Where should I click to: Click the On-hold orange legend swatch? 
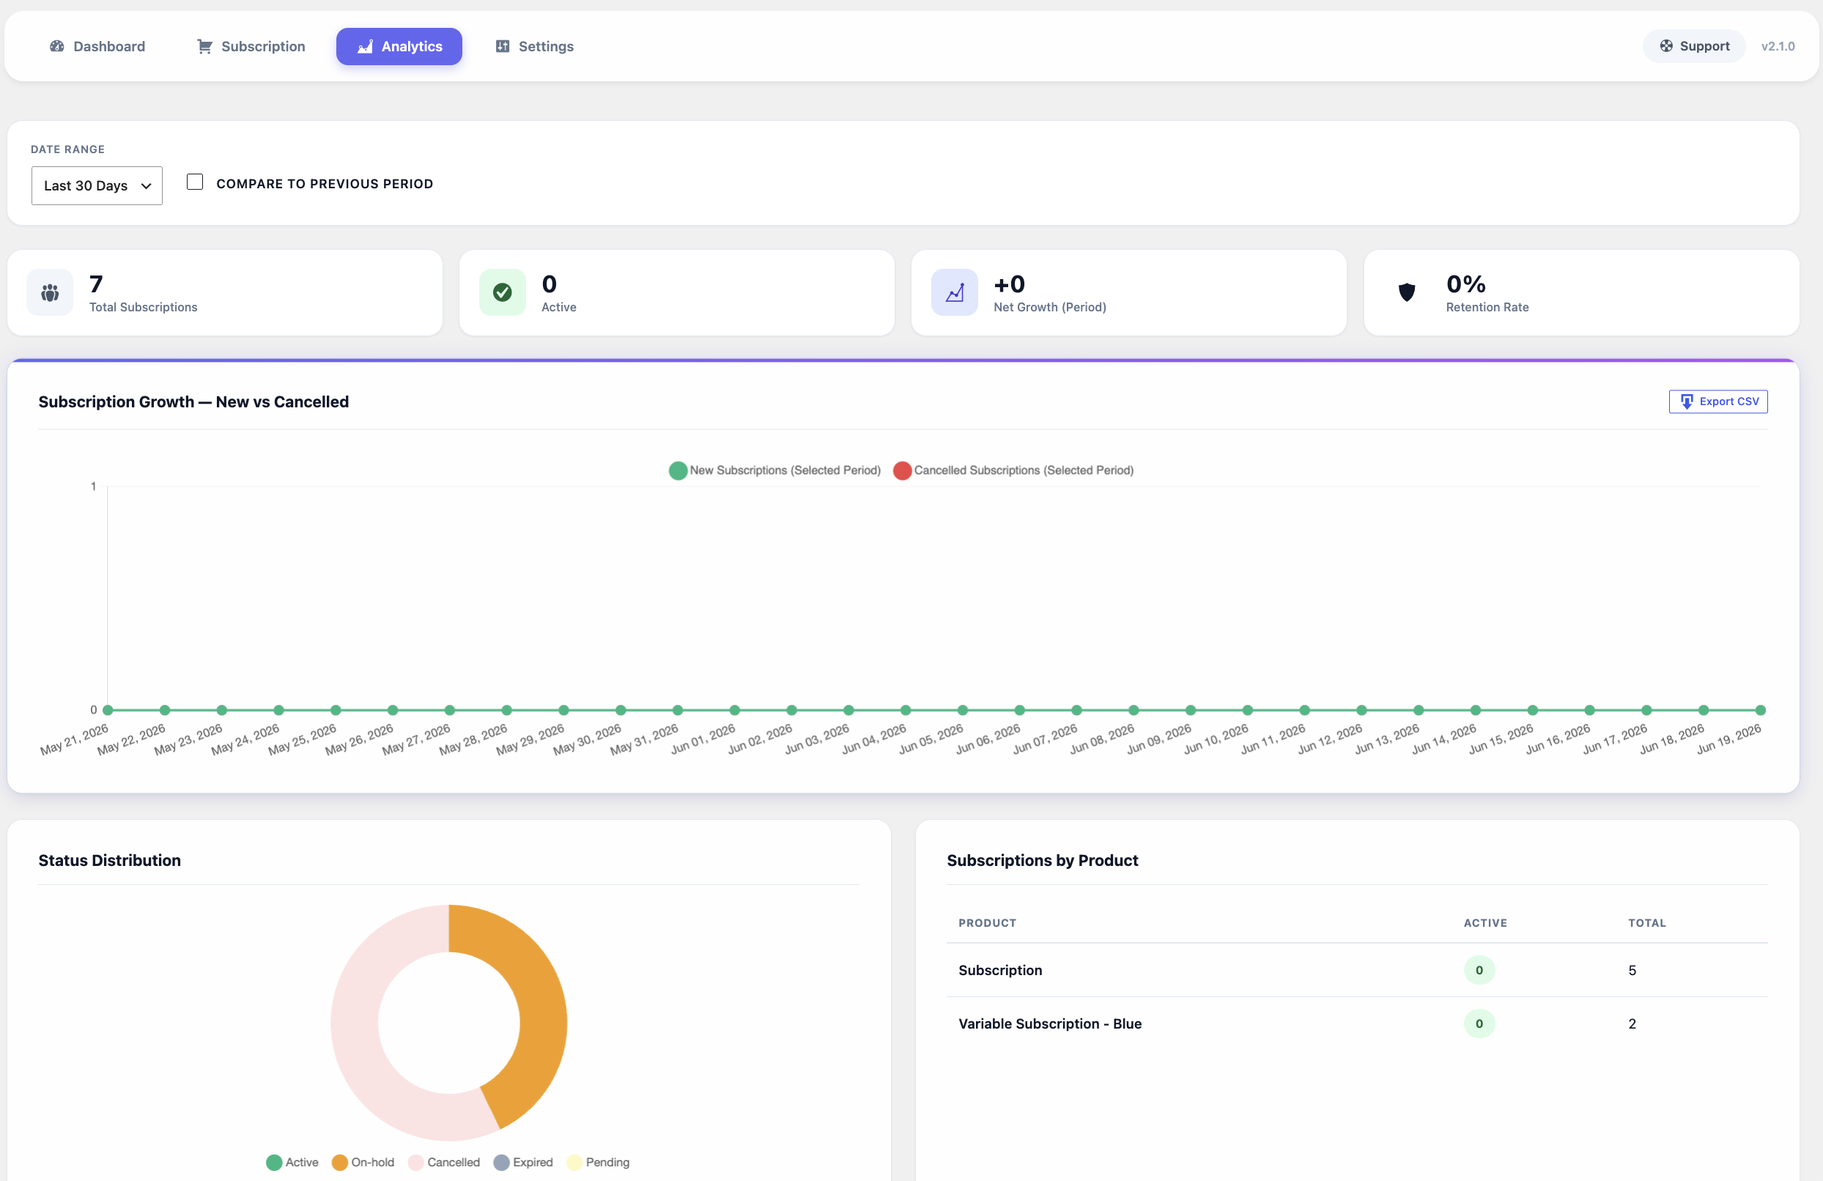[x=340, y=1163]
